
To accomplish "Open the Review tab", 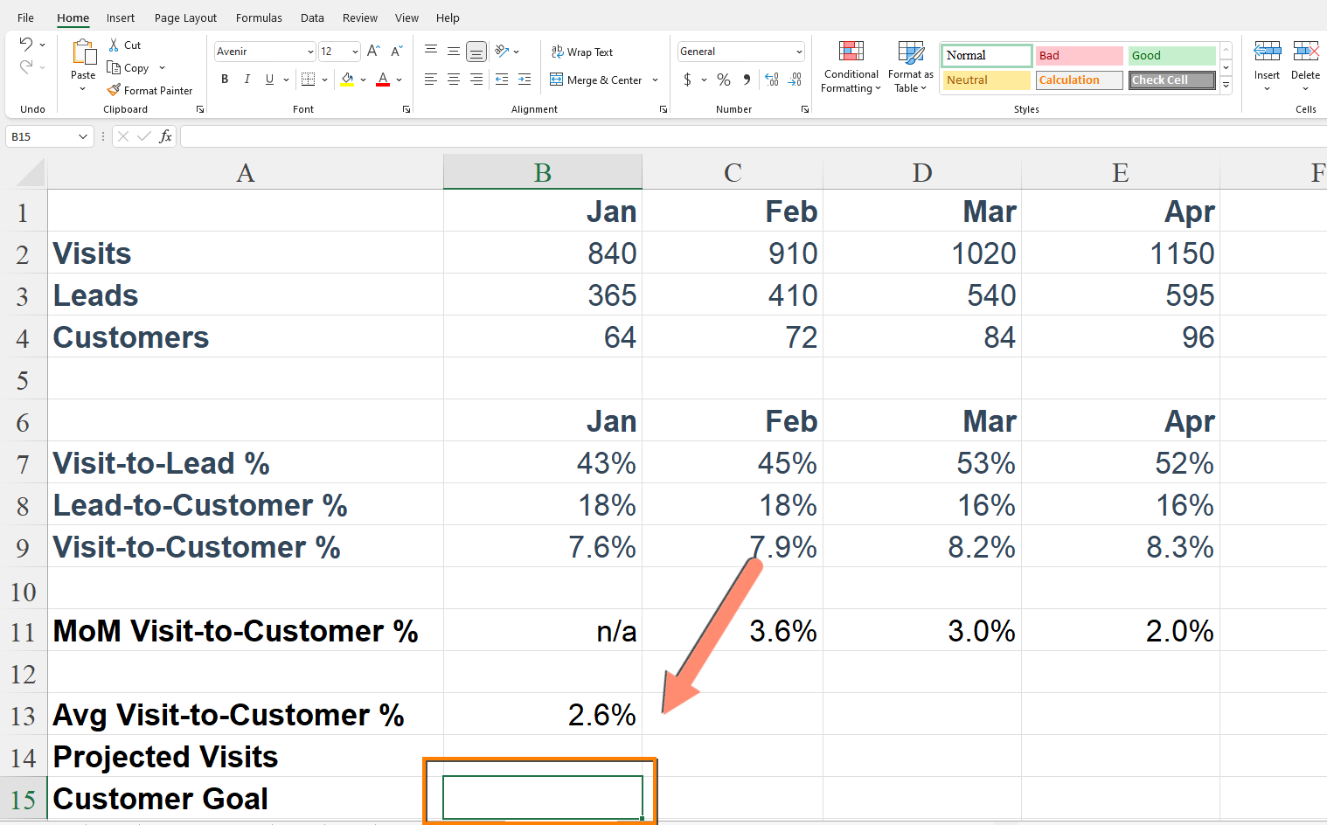I will 360,17.
